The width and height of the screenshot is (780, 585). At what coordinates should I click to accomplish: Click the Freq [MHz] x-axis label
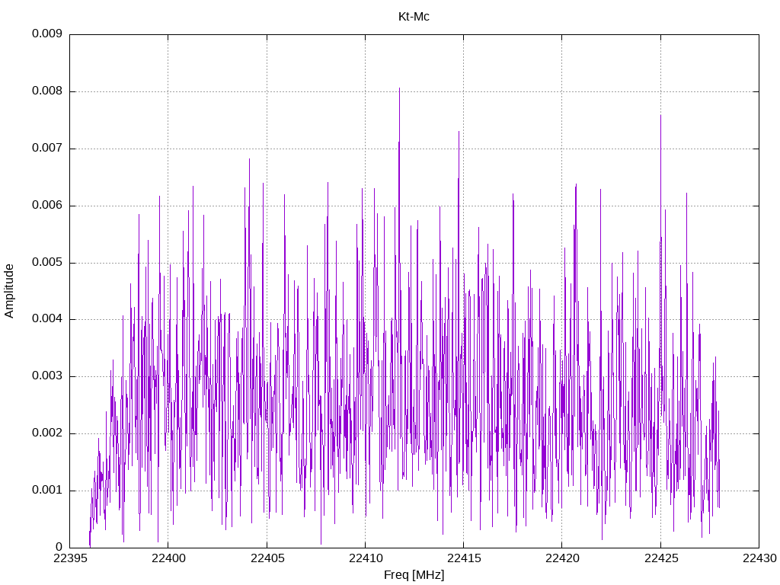[414, 575]
